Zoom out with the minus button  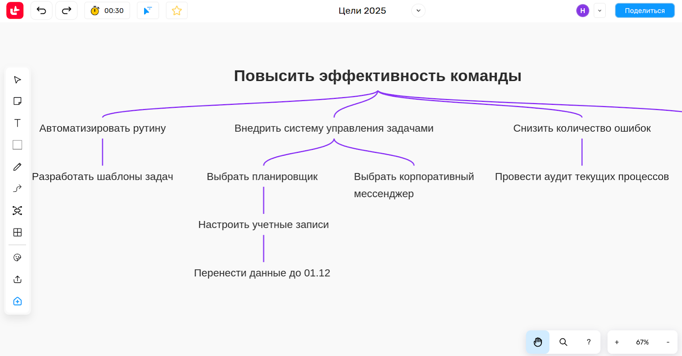[x=668, y=342]
